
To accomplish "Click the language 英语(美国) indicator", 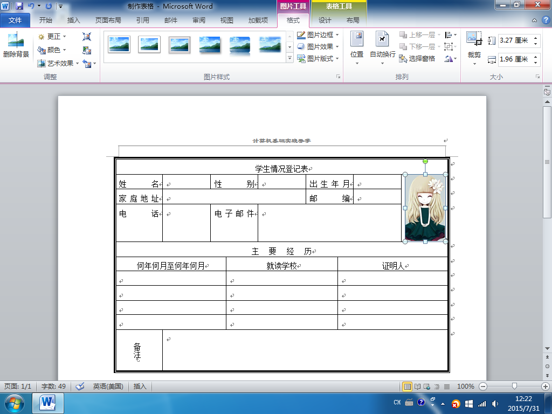I will (108, 386).
